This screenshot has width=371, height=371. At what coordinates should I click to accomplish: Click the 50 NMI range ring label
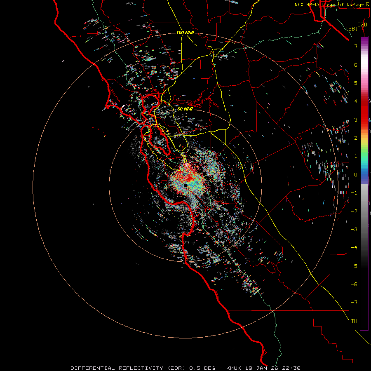185,109
